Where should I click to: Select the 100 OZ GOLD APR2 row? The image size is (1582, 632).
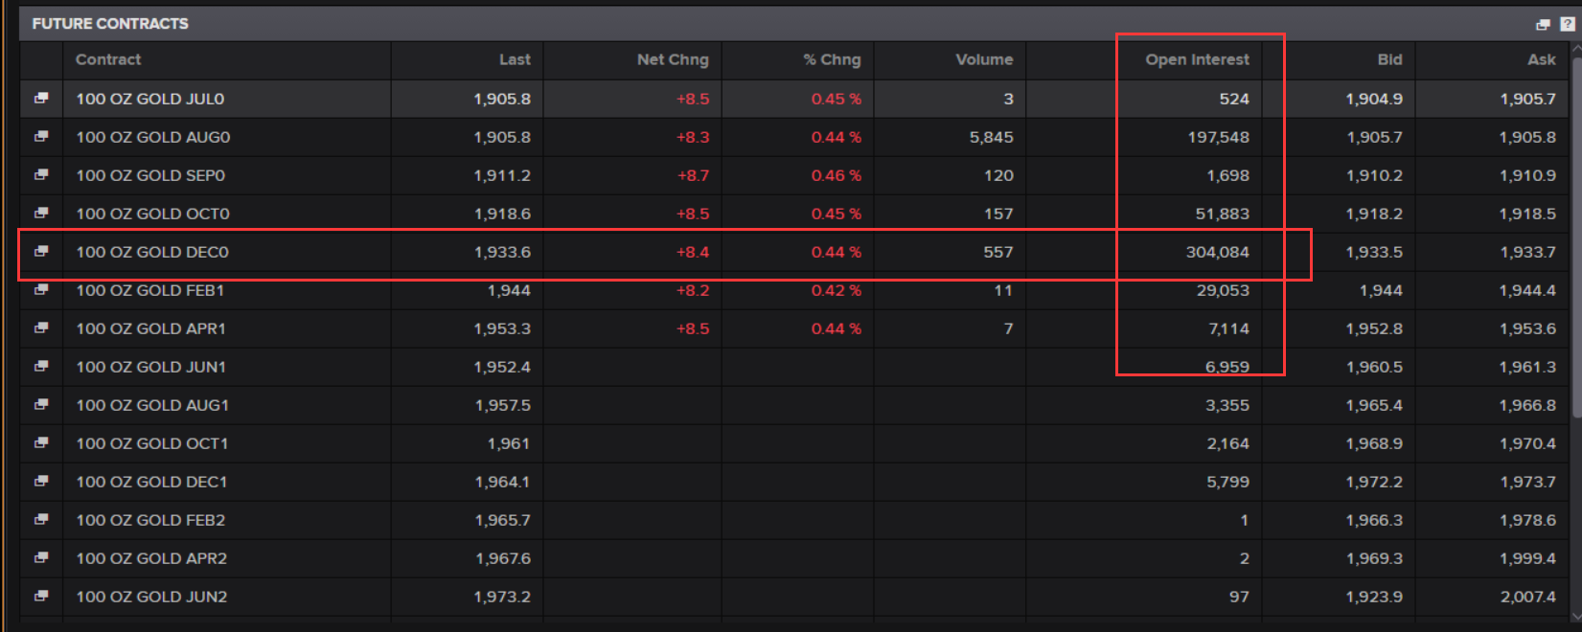click(151, 558)
